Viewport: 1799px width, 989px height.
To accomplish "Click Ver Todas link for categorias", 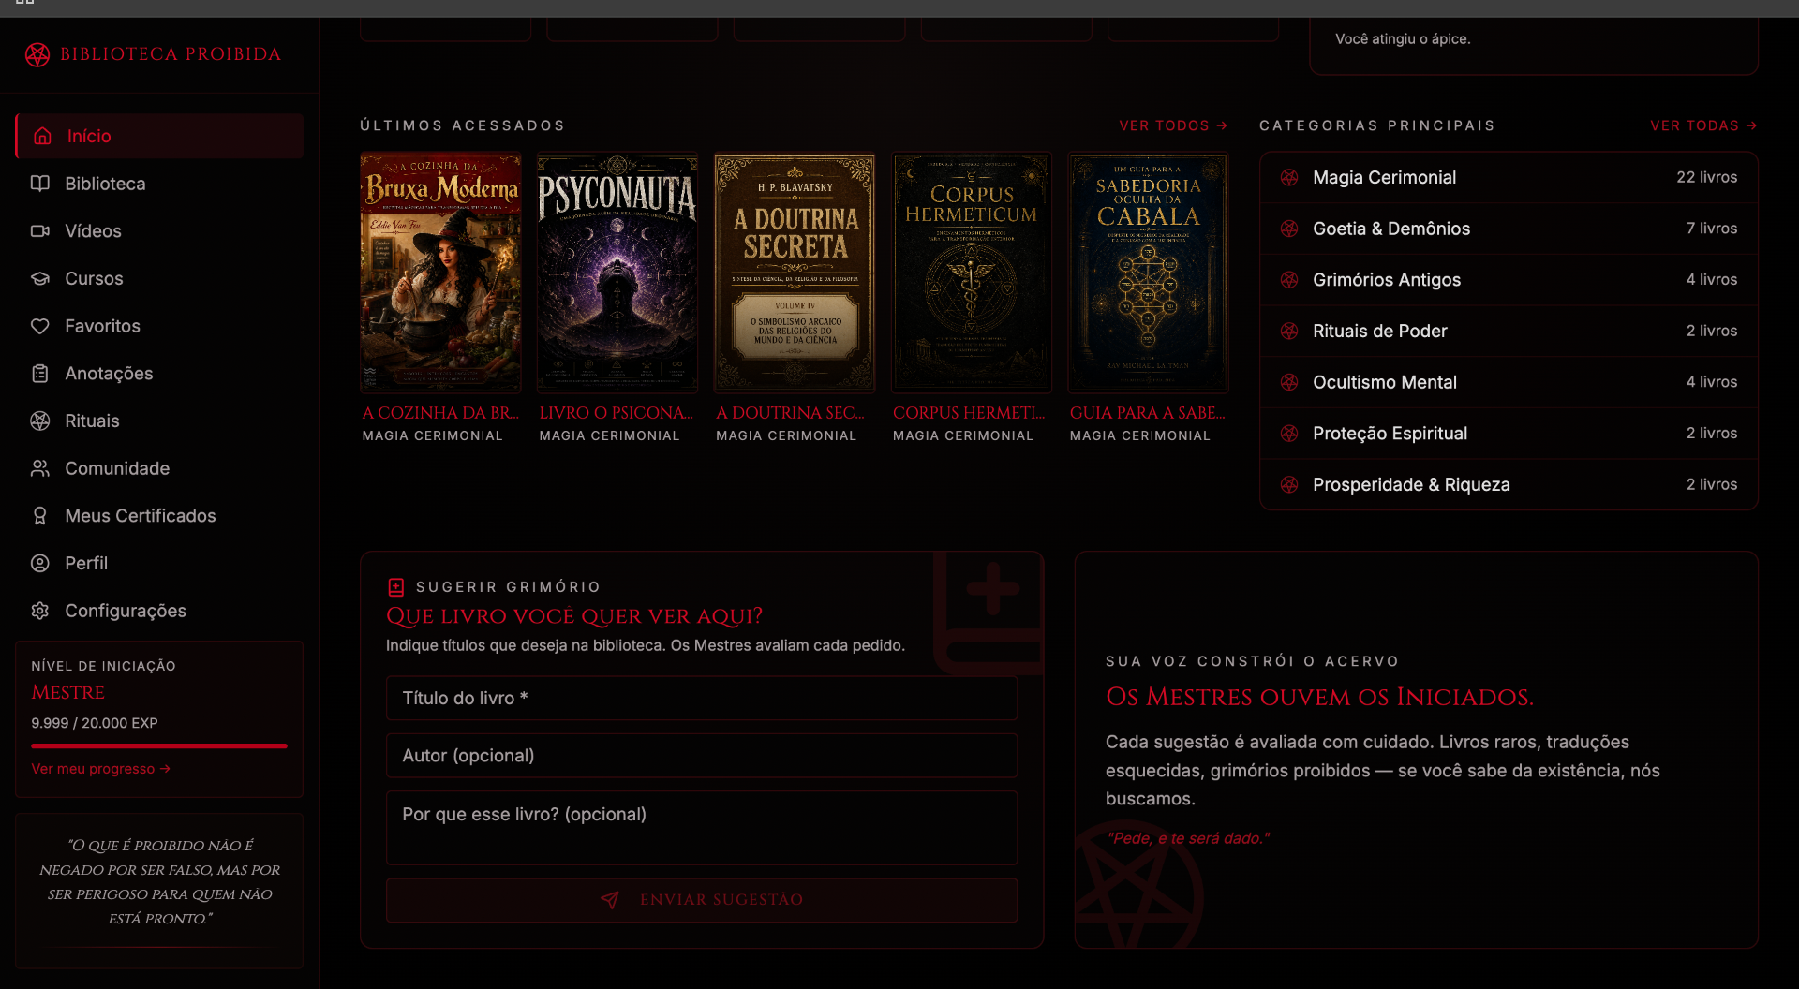I will pos(1703,125).
